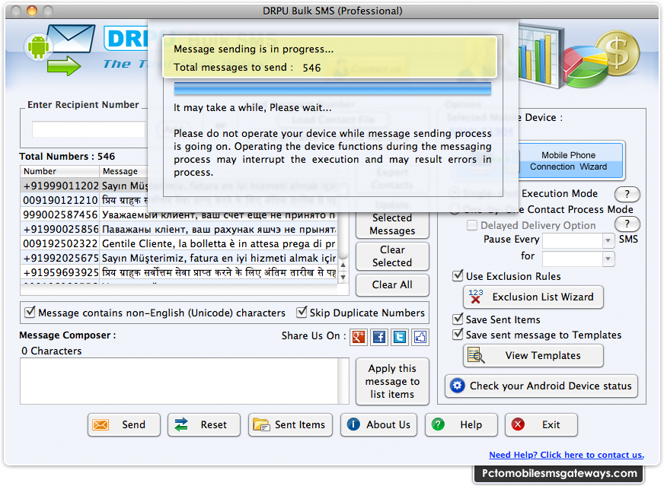664x486 pixels.
Task: Click the folder icon on Sent Items
Action: coord(261,424)
